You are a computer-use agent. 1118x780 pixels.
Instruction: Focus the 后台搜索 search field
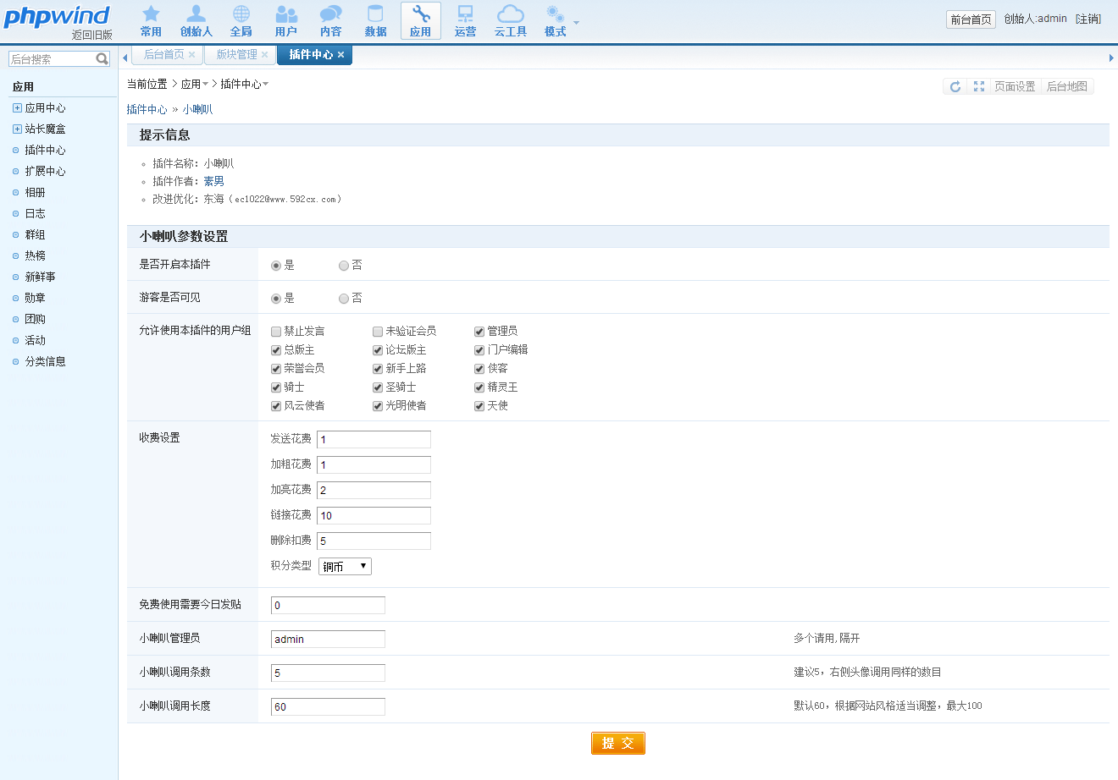[x=52, y=58]
